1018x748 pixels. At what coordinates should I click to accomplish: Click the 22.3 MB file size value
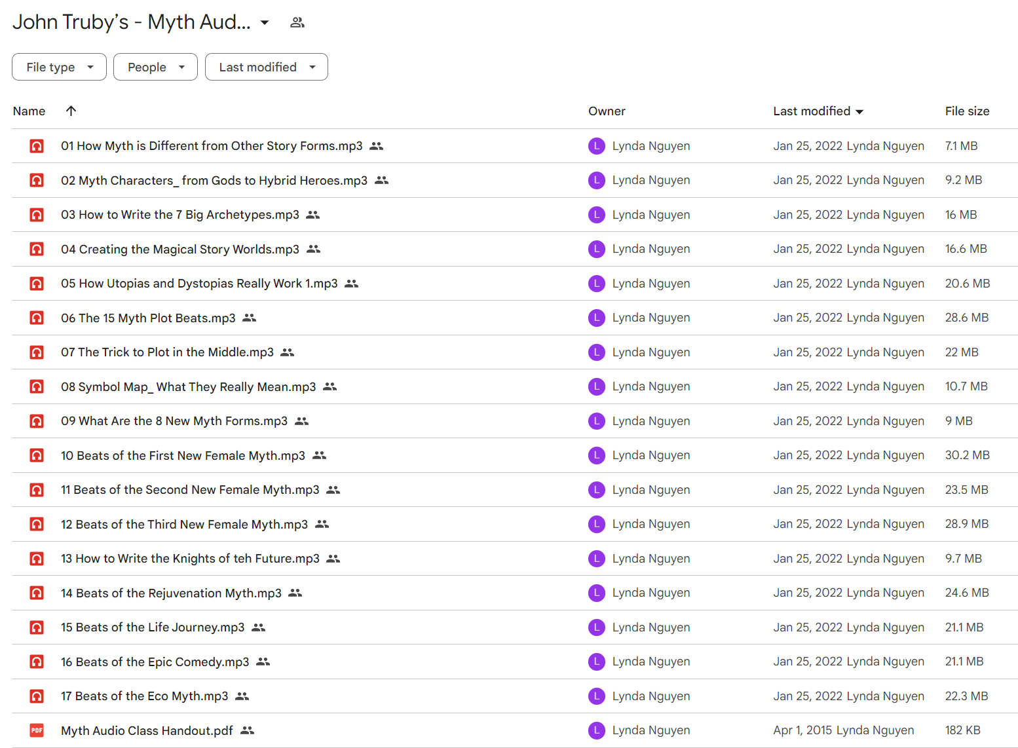tap(966, 696)
